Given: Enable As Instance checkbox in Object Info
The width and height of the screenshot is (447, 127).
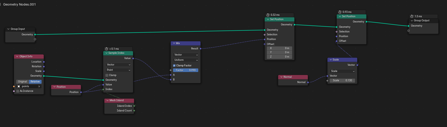Looking at the screenshot, I should coord(18,91).
